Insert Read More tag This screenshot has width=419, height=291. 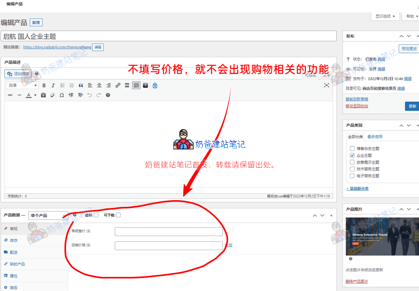127,85
